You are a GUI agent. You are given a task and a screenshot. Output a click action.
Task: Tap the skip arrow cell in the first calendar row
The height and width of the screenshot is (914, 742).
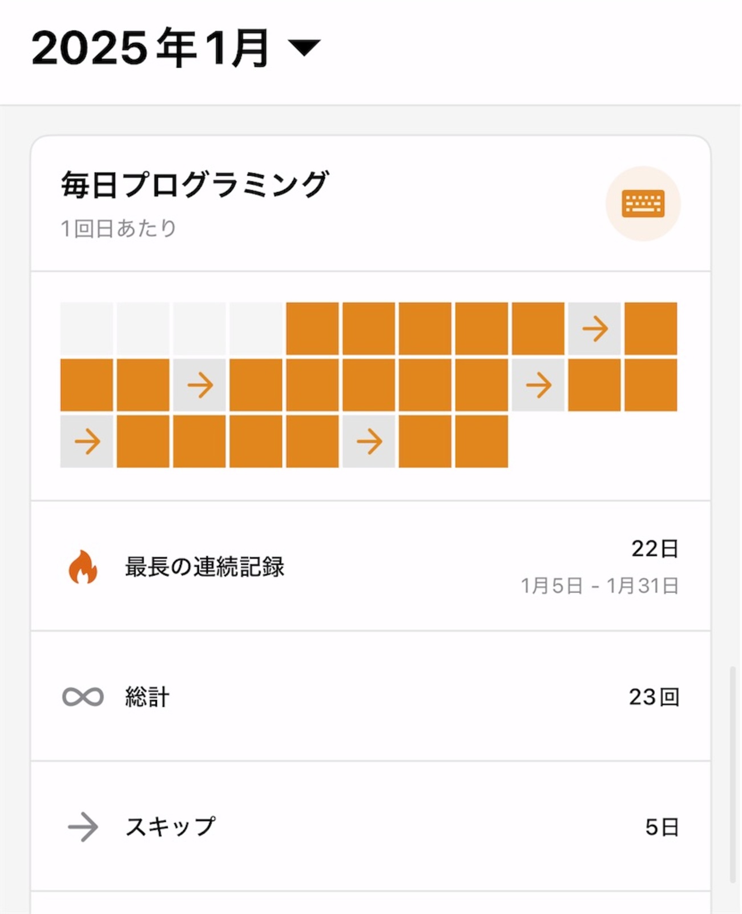(x=595, y=329)
